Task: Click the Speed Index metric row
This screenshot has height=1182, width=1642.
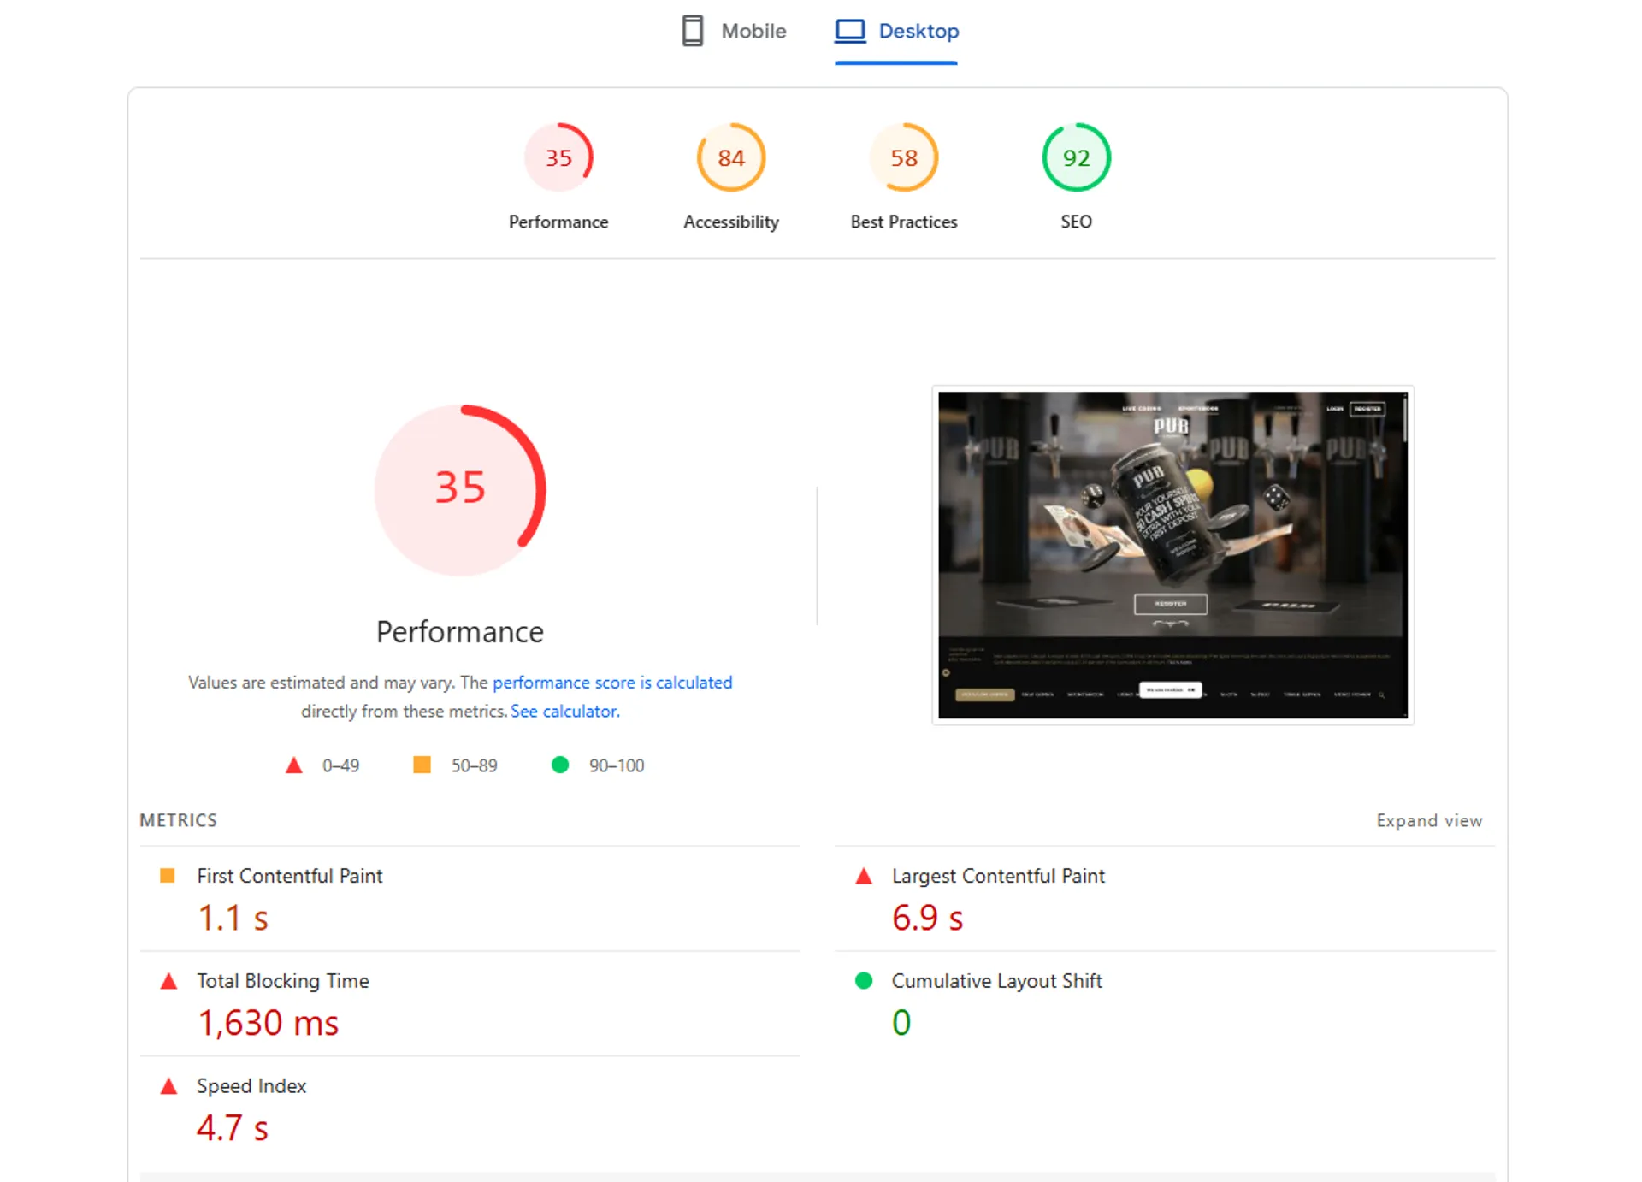Action: click(251, 1086)
